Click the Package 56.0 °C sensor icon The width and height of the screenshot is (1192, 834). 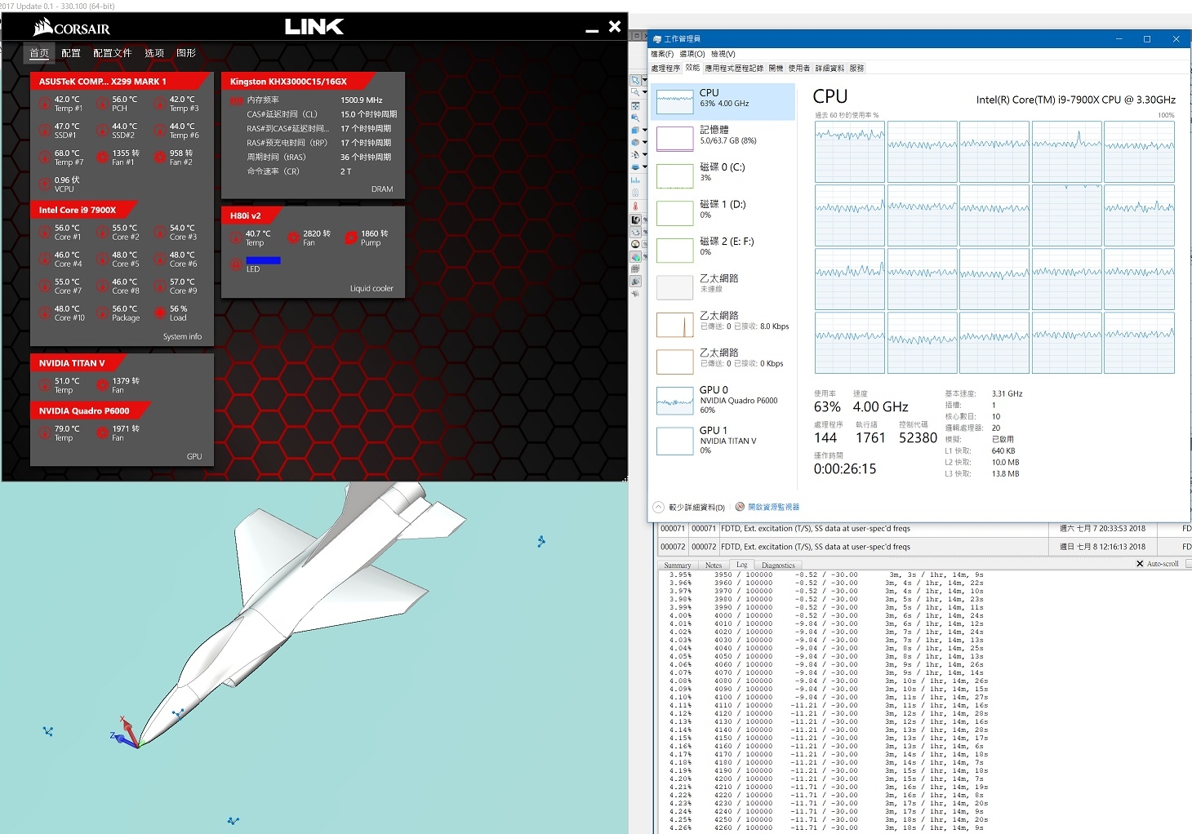point(102,313)
